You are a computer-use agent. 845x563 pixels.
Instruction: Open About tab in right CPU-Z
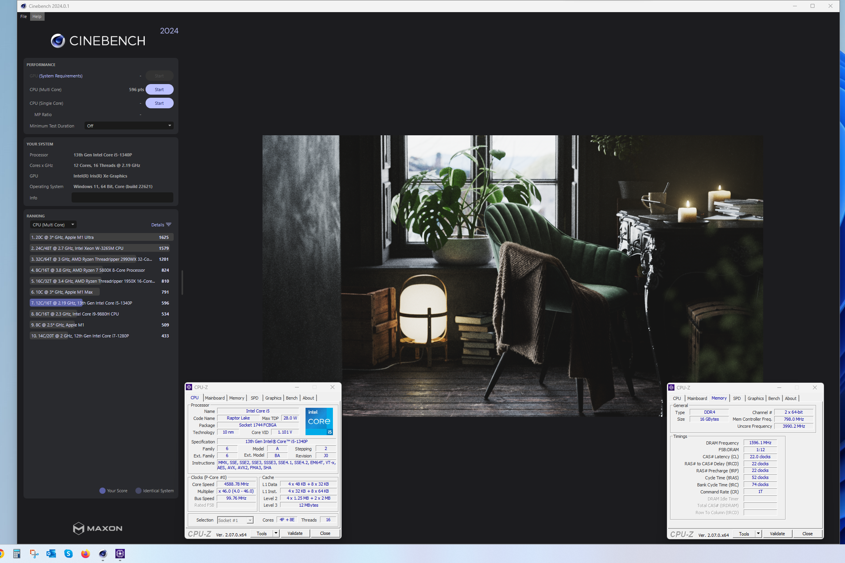coord(791,398)
